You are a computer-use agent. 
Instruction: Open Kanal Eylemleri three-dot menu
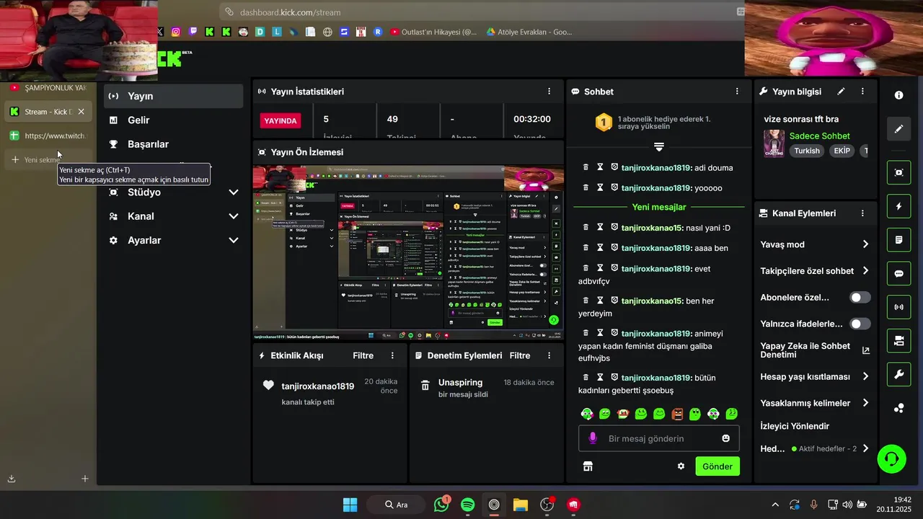(x=862, y=213)
